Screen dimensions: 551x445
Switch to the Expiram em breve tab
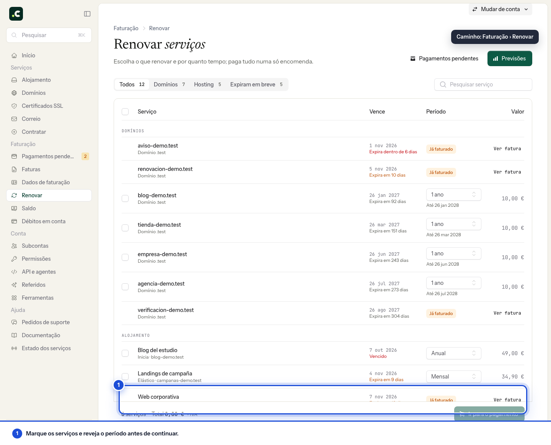pyautogui.click(x=256, y=84)
